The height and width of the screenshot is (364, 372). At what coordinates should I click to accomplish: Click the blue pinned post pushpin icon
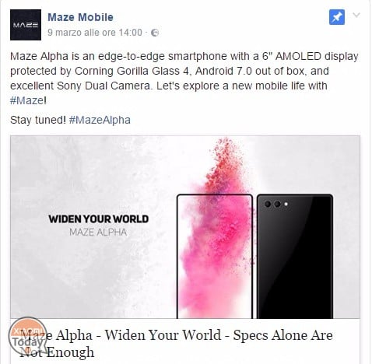coord(337,17)
